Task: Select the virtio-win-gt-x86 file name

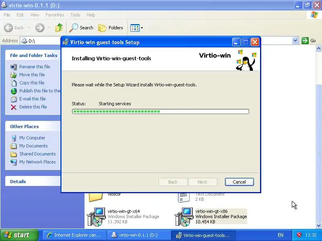Action: coord(211,211)
